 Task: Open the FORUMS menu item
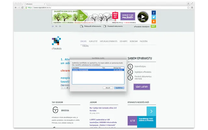[85, 46]
